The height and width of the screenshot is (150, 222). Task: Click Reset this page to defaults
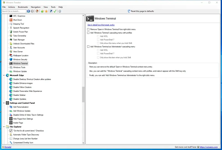pyautogui.click(x=141, y=11)
